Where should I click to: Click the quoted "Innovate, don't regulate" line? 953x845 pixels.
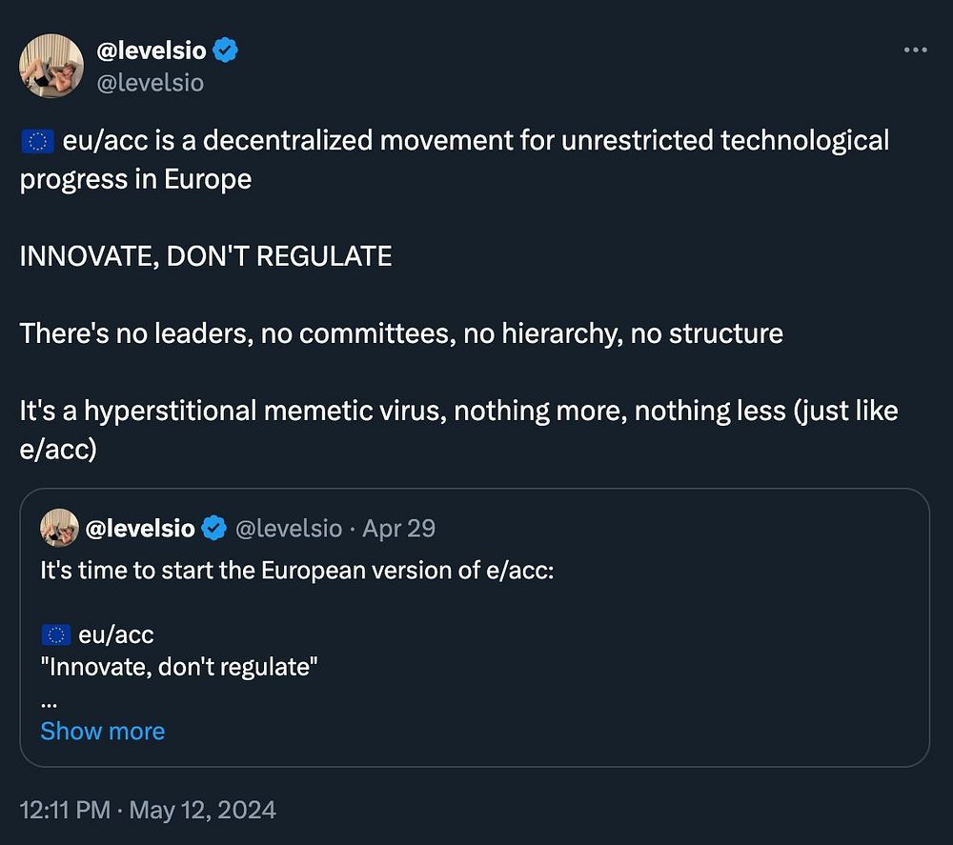(179, 665)
